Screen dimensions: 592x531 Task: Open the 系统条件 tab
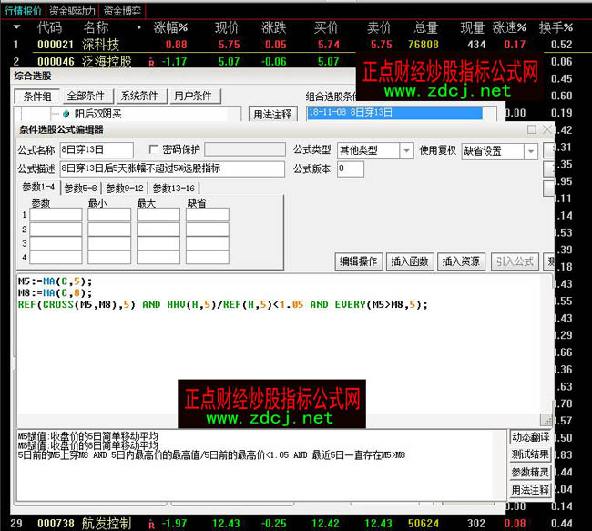pos(139,96)
